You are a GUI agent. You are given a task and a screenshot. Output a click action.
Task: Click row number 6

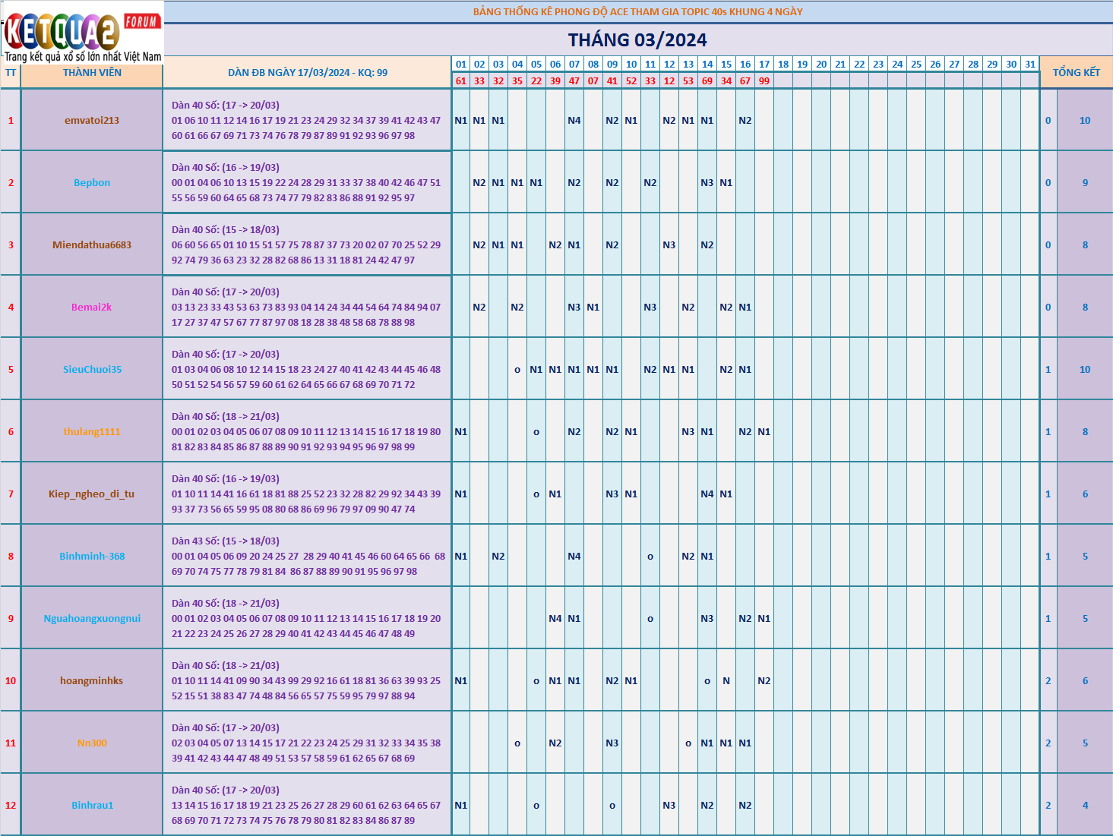coord(11,432)
